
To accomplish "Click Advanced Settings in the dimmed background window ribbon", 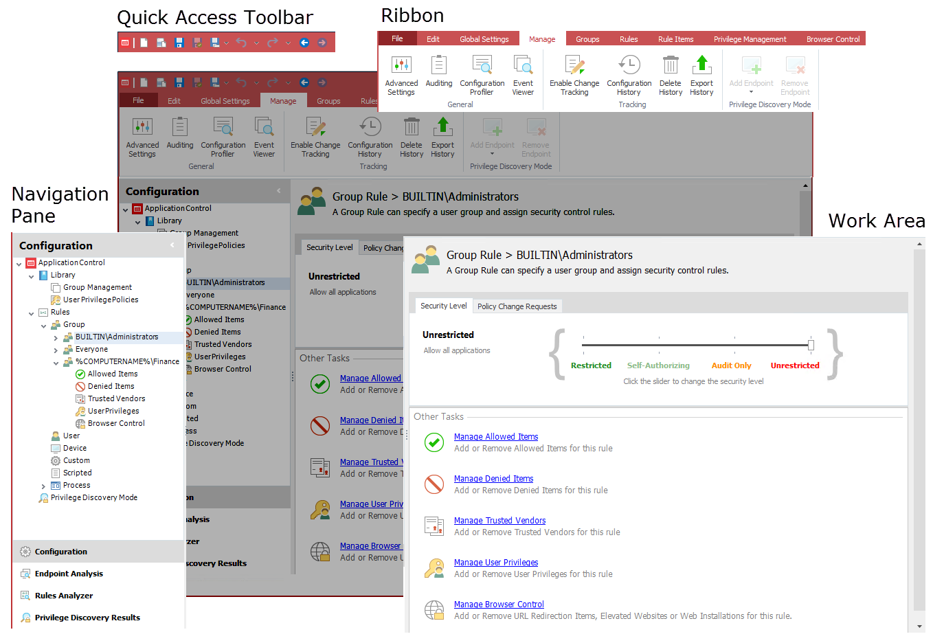I will pos(142,137).
